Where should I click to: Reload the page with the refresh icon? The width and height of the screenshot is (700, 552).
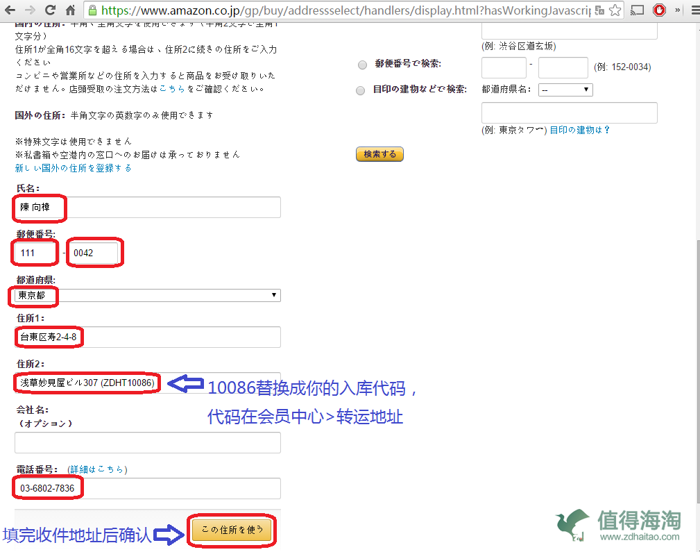50,10
